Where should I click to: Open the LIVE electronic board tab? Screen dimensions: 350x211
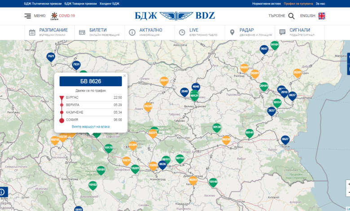click(200, 32)
